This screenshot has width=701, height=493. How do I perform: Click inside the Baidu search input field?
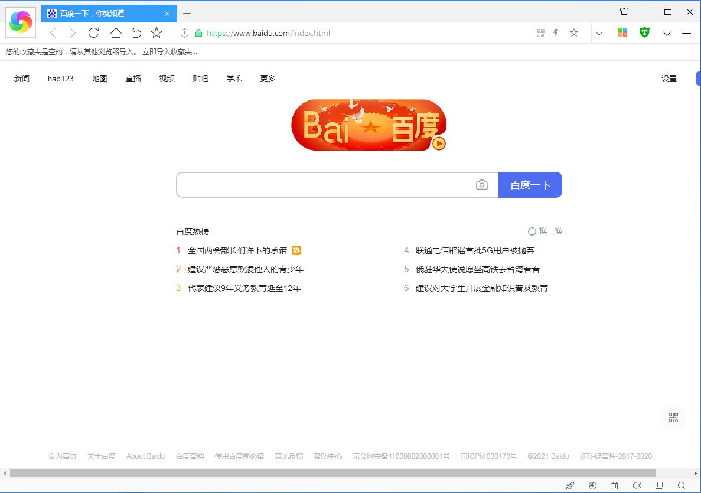[x=325, y=185]
